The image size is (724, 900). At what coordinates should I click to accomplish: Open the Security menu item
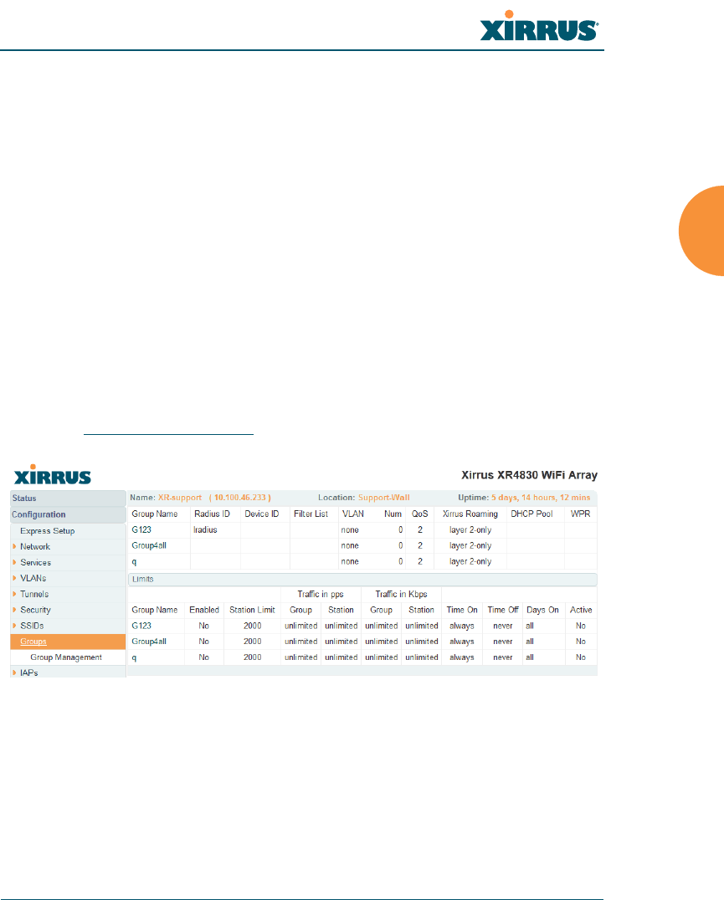click(36, 610)
